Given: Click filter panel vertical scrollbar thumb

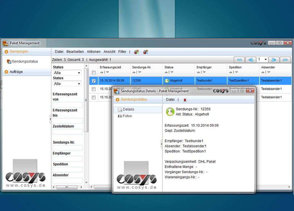Looking at the screenshot, I should click(x=86, y=100).
